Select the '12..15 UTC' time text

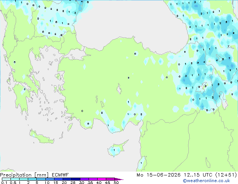click(x=198, y=175)
